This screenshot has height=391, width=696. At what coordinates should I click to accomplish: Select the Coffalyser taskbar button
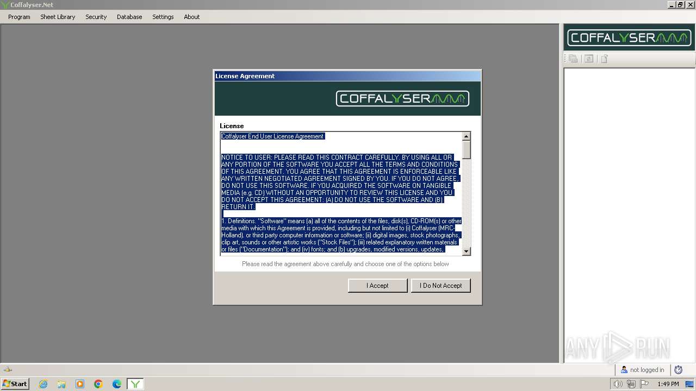click(x=135, y=384)
